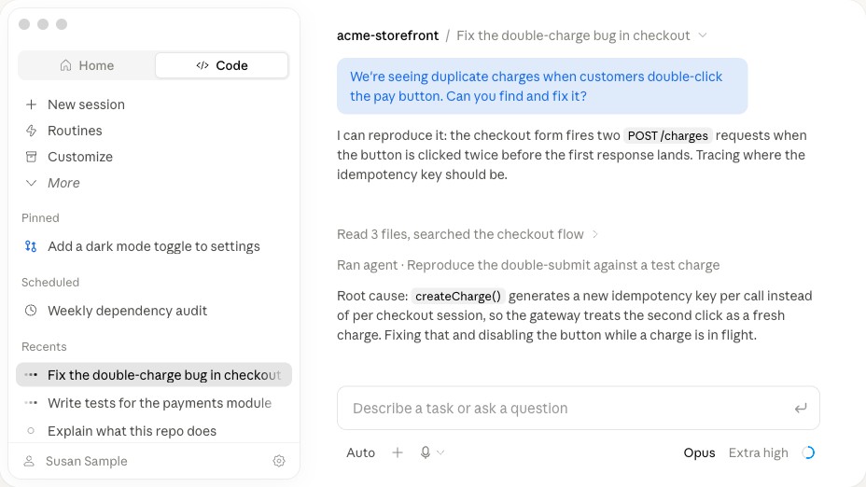Click the clock icon for Weekly dependency audit

tap(31, 311)
